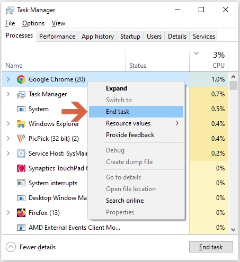The width and height of the screenshot is (240, 262).
Task: Select the Synaptics TouchPad row name
Action: click(58, 168)
